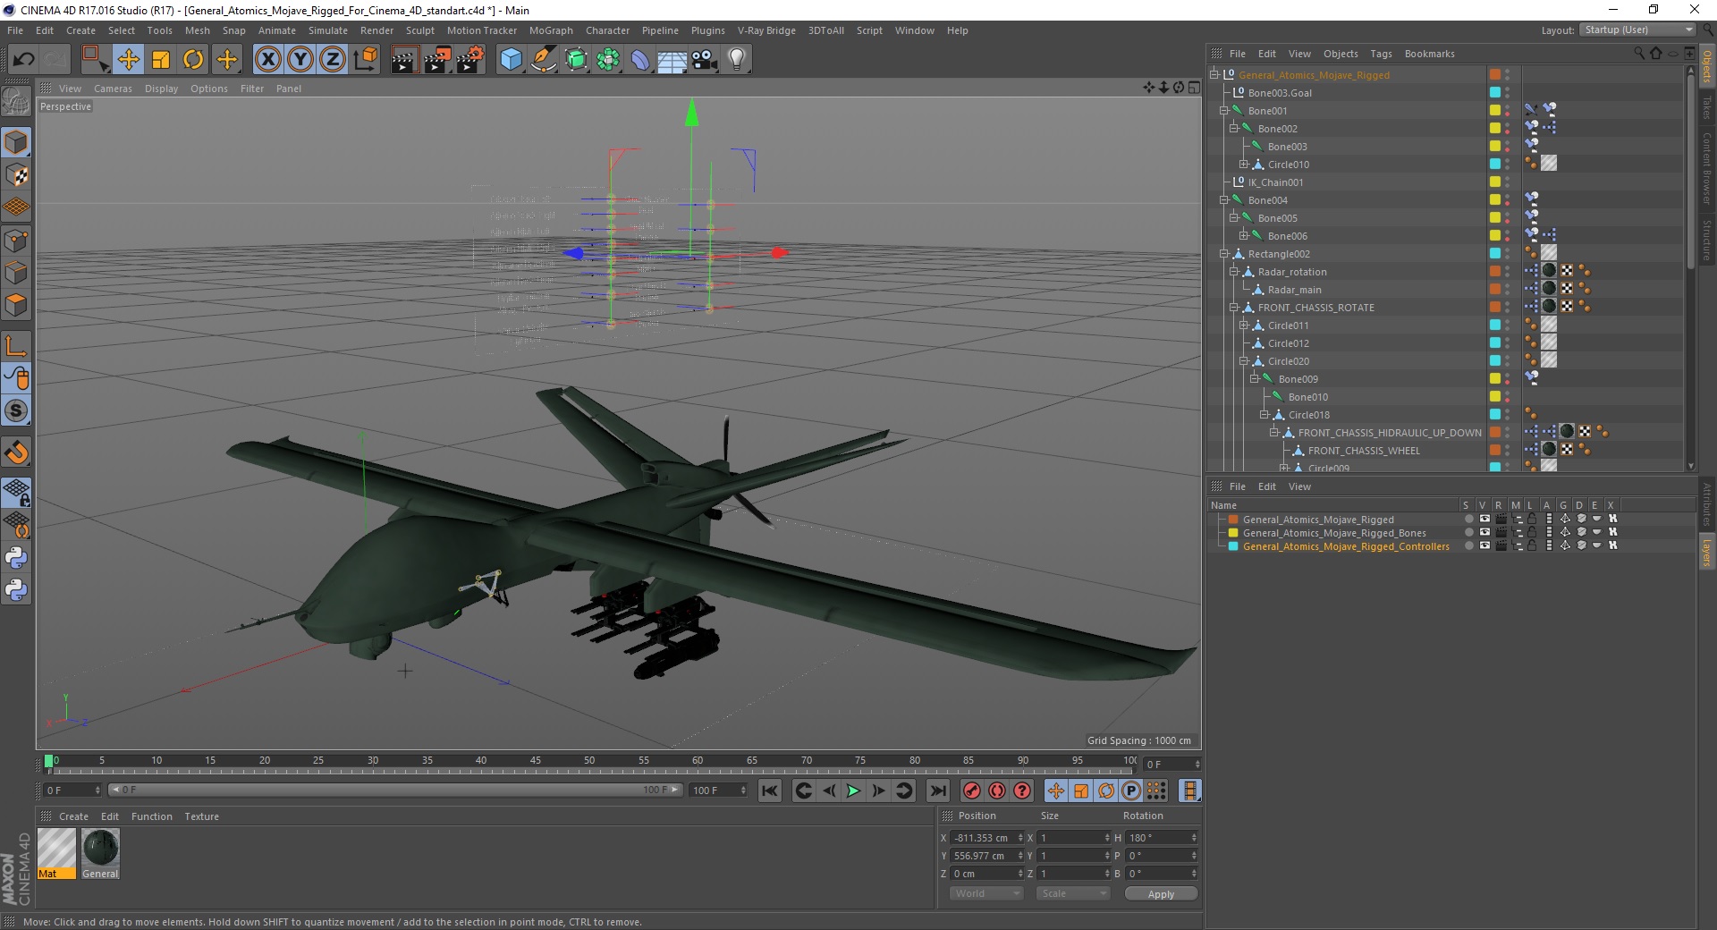
Task: Collapse Rectangle002 hierarchy
Action: (x=1224, y=254)
